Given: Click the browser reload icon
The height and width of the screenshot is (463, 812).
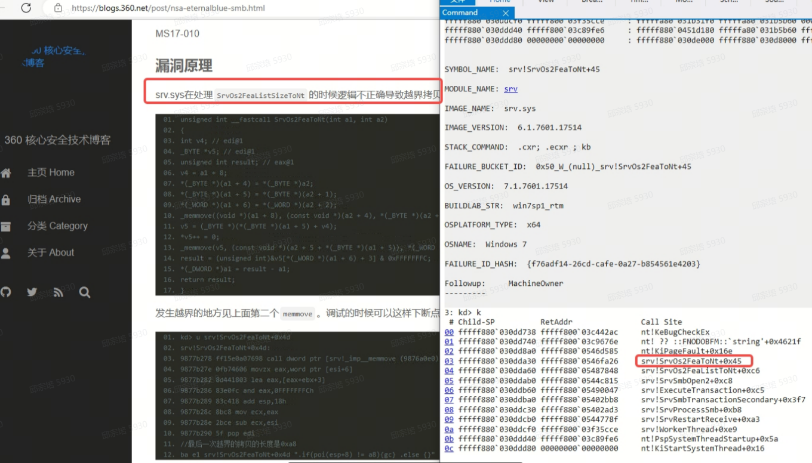Looking at the screenshot, I should pyautogui.click(x=26, y=8).
